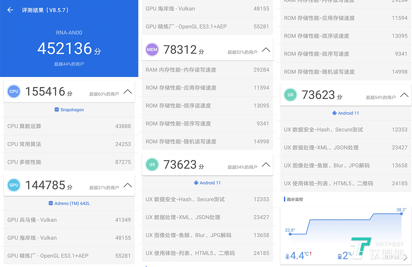
Task: Tap the thermometer icon beside 4.4℃
Action: (x=287, y=257)
